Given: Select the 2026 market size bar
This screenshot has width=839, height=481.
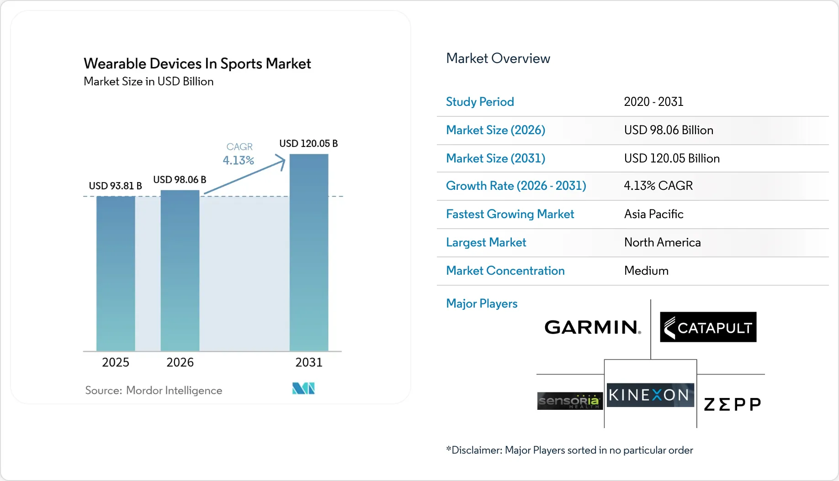Looking at the screenshot, I should 180,271.
